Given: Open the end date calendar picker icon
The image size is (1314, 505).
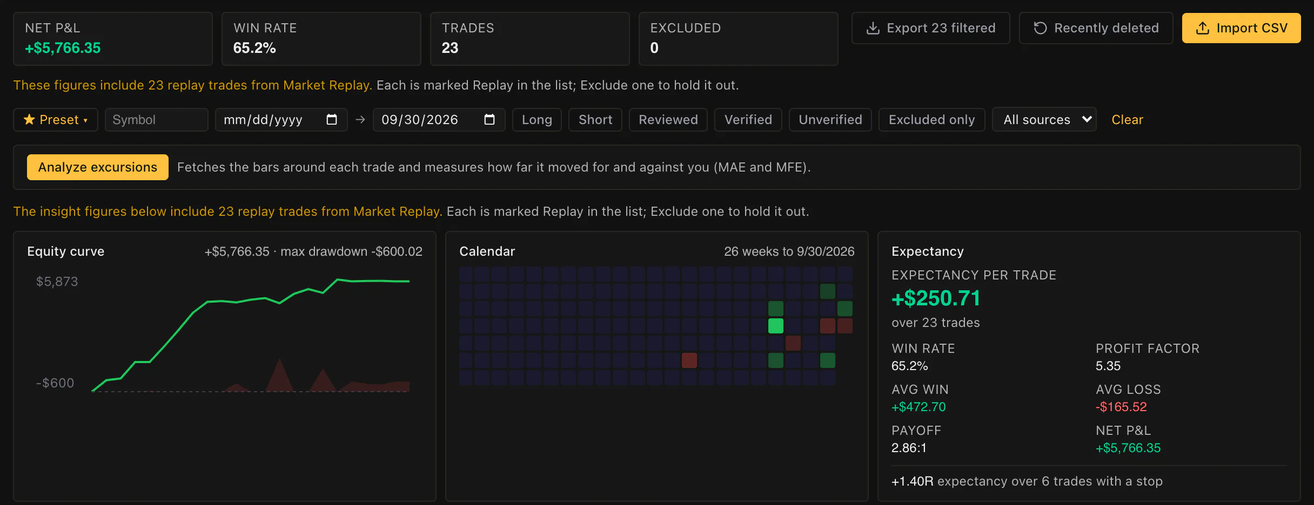Looking at the screenshot, I should (x=490, y=119).
